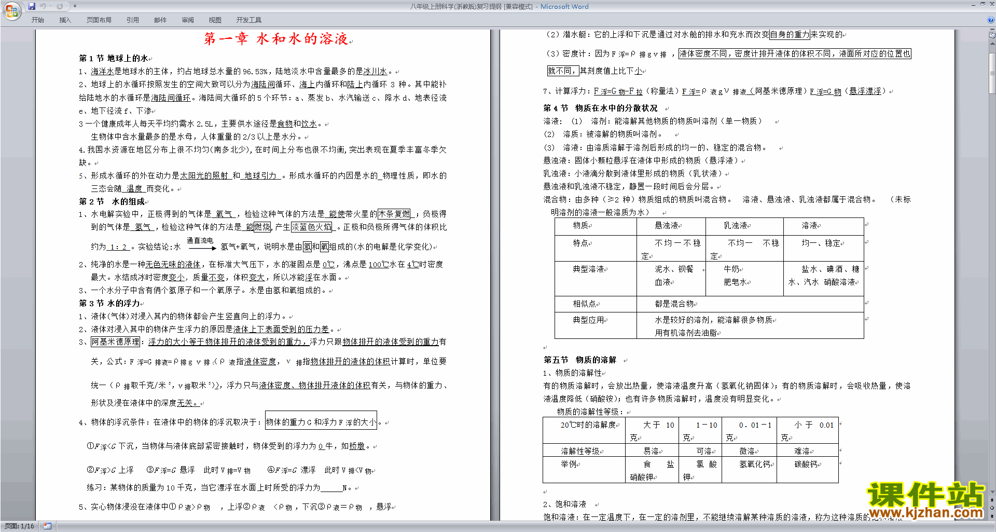Viewport: 996px width, 532px height.
Task: Open the 插入 ribbon tab
Action: click(x=65, y=20)
